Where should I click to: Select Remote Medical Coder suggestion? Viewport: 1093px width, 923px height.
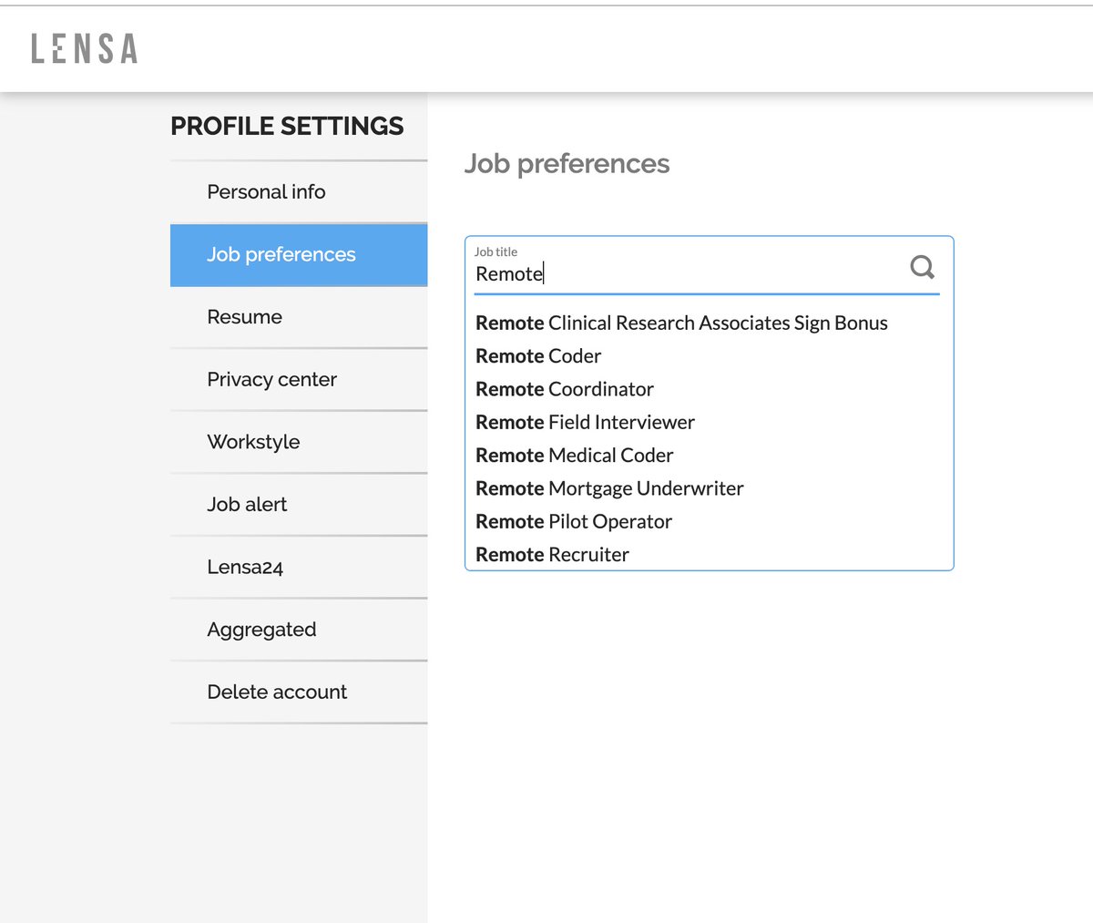point(709,456)
